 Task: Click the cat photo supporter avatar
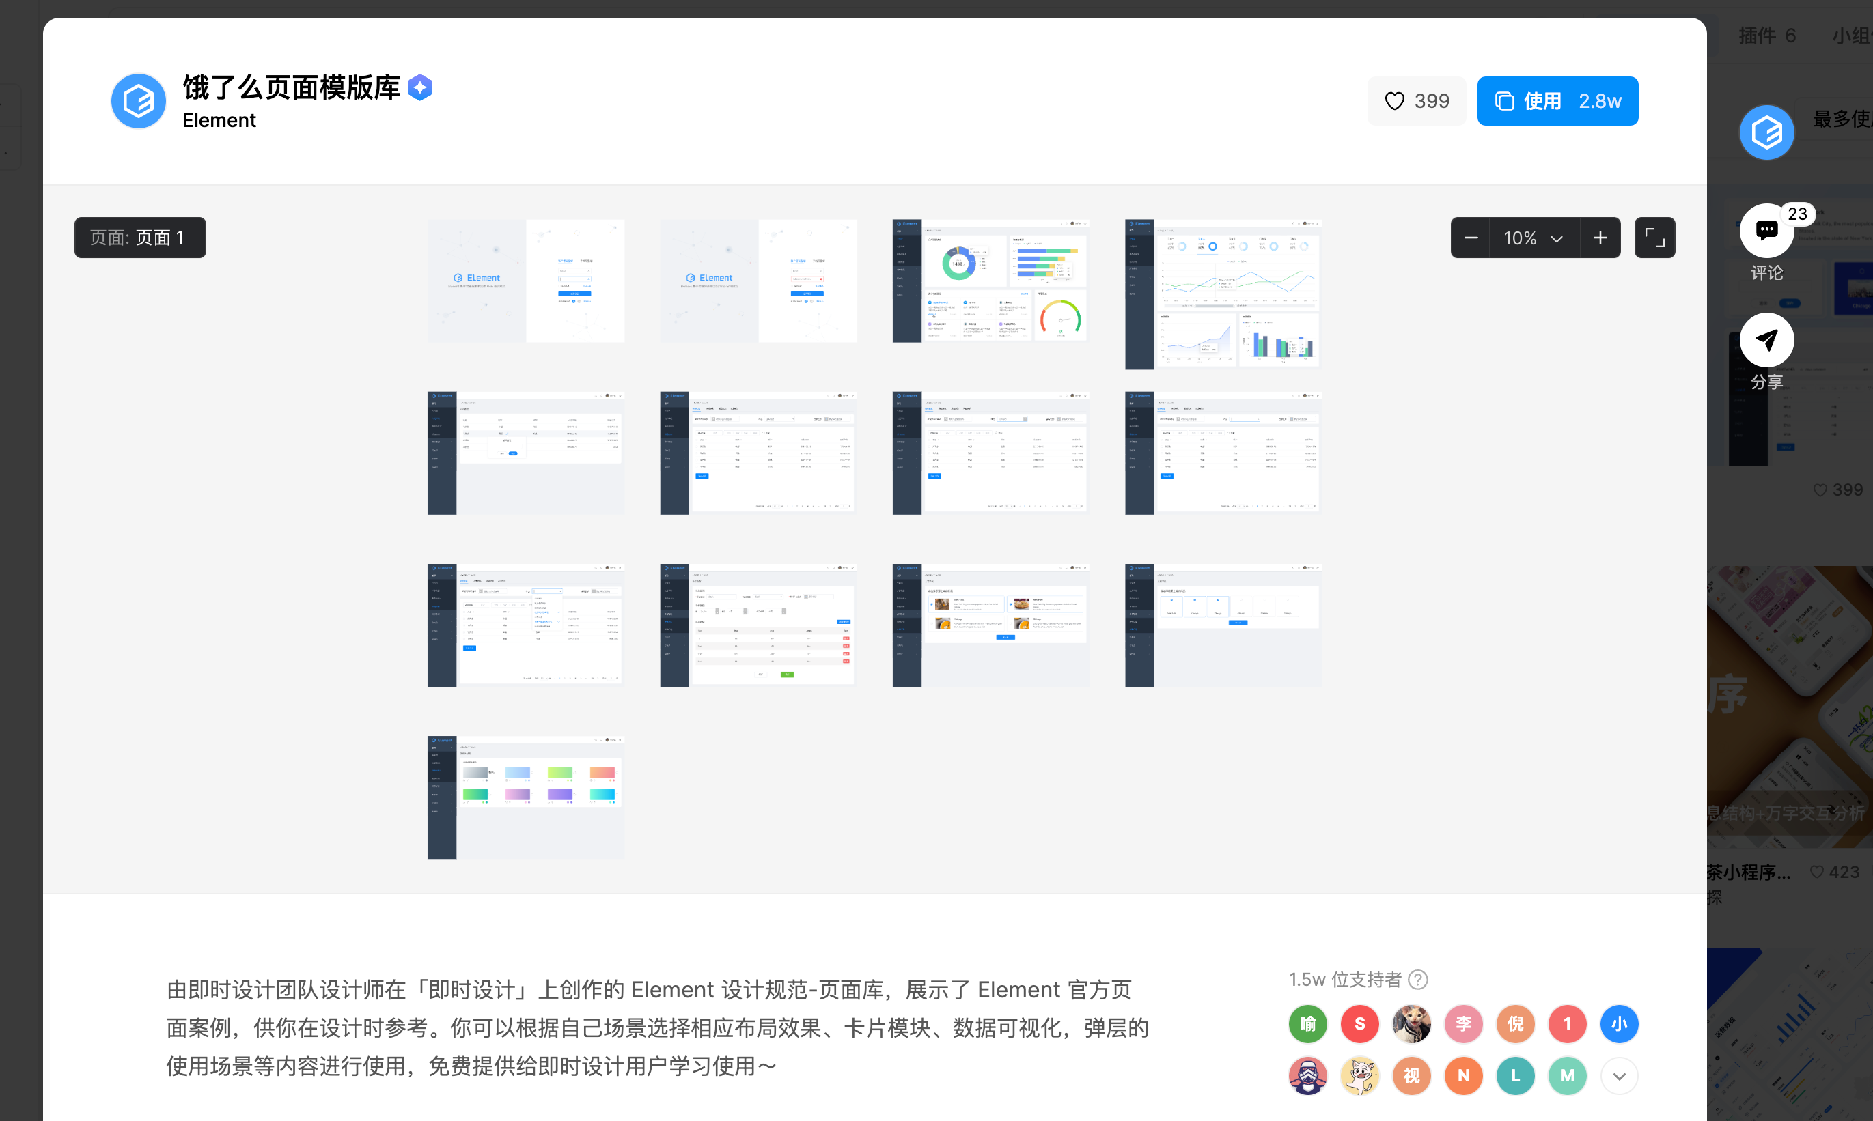point(1411,1024)
